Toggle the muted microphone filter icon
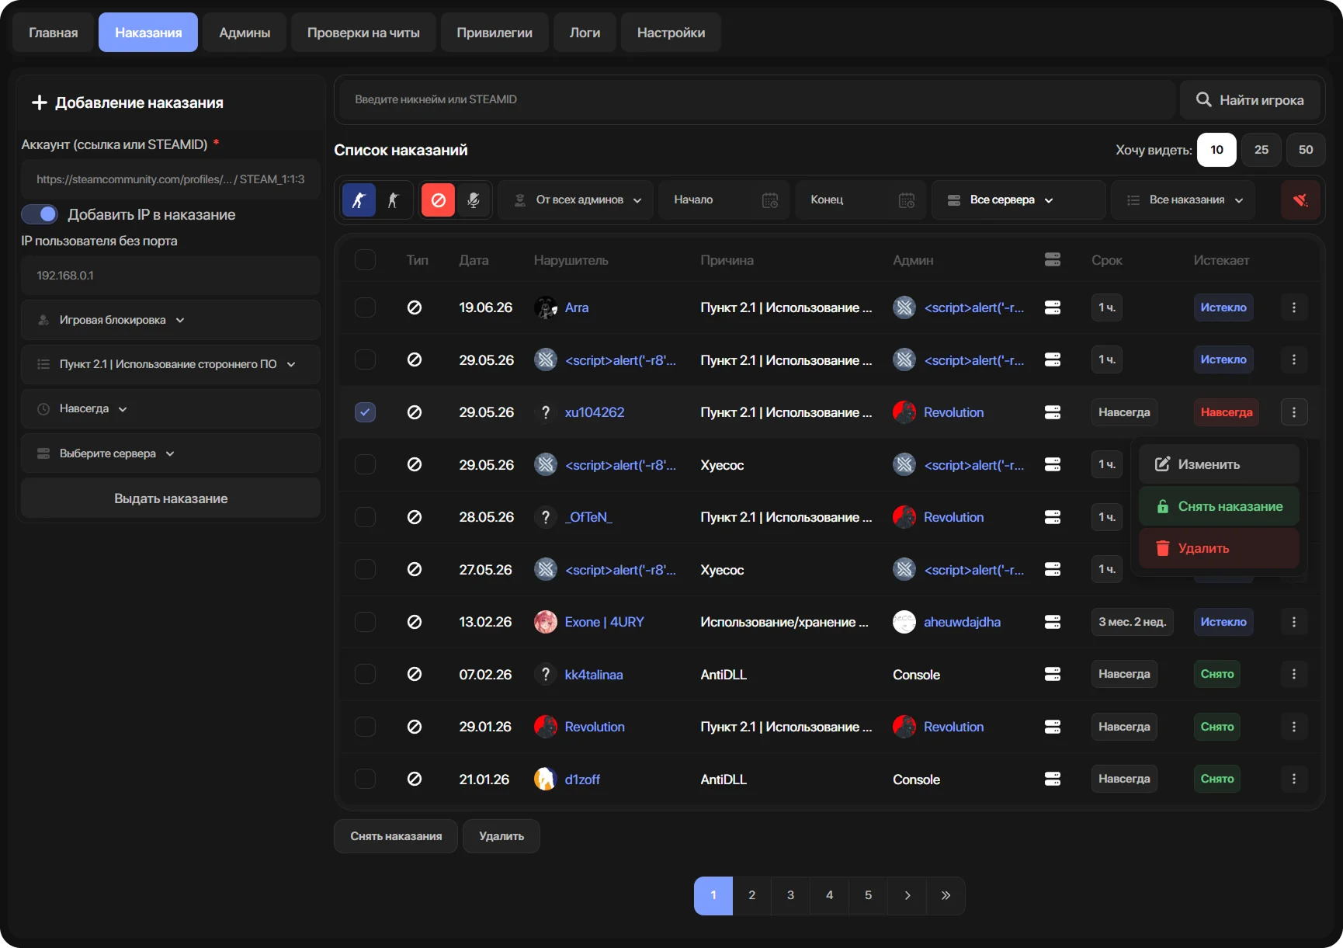 point(473,200)
